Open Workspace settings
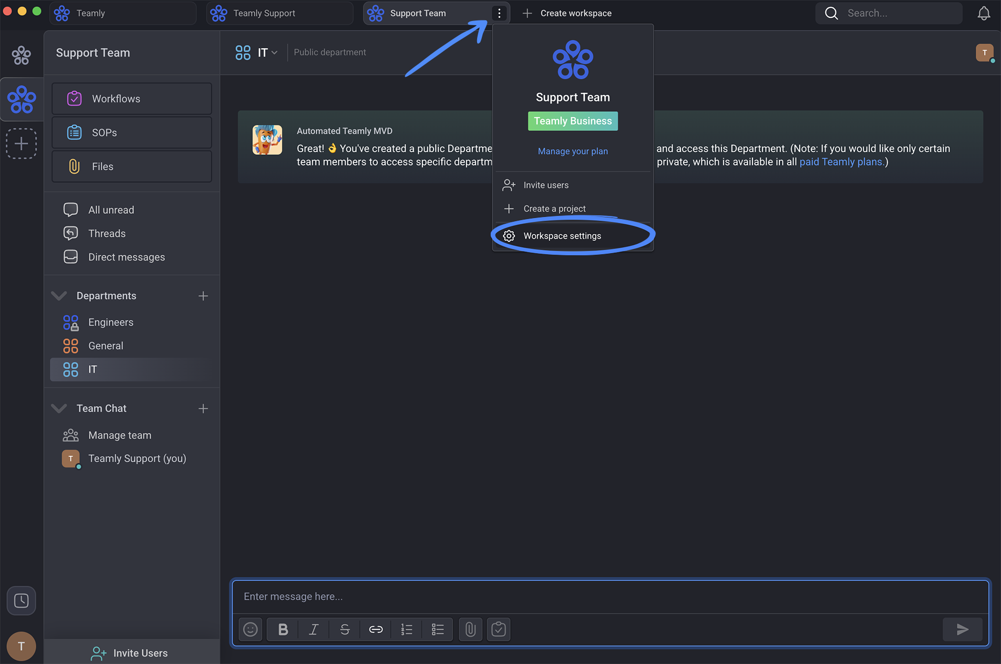 pyautogui.click(x=573, y=236)
